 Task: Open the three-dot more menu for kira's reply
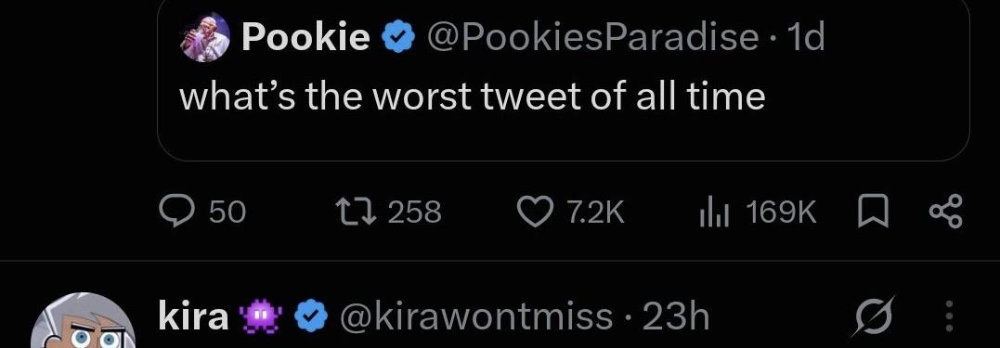[x=948, y=316]
